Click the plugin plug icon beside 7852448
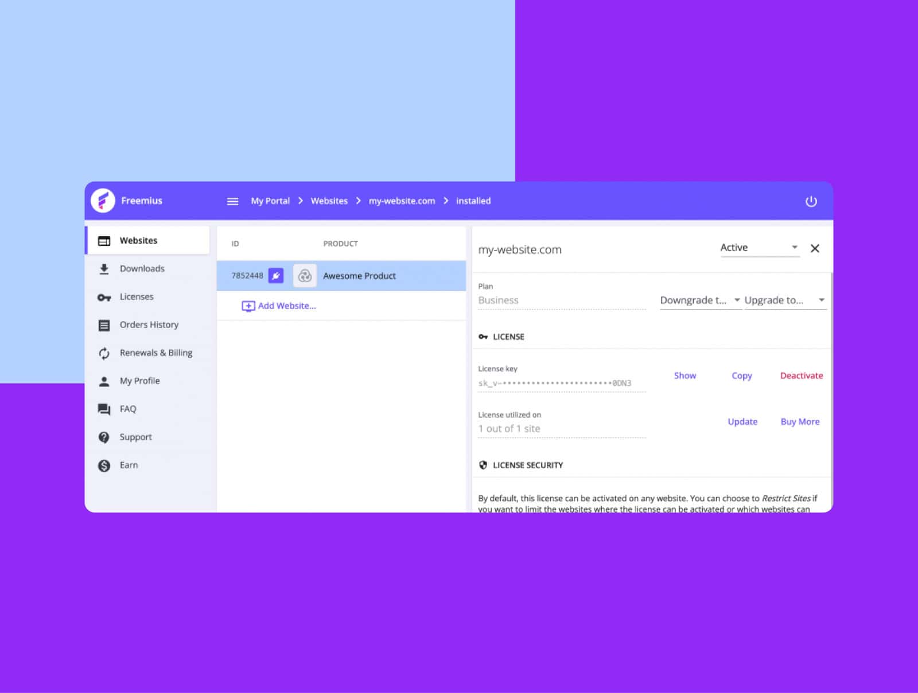 [x=276, y=276]
